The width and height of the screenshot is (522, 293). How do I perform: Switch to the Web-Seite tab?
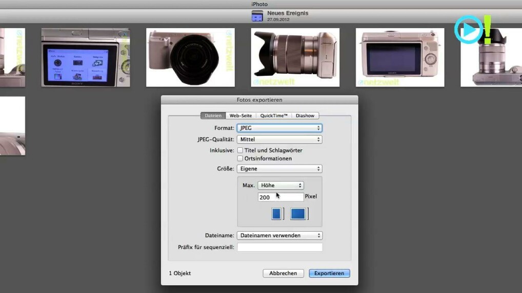(240, 116)
